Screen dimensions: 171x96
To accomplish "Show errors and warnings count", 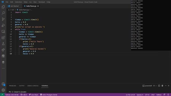I will (x=24, y=95).
